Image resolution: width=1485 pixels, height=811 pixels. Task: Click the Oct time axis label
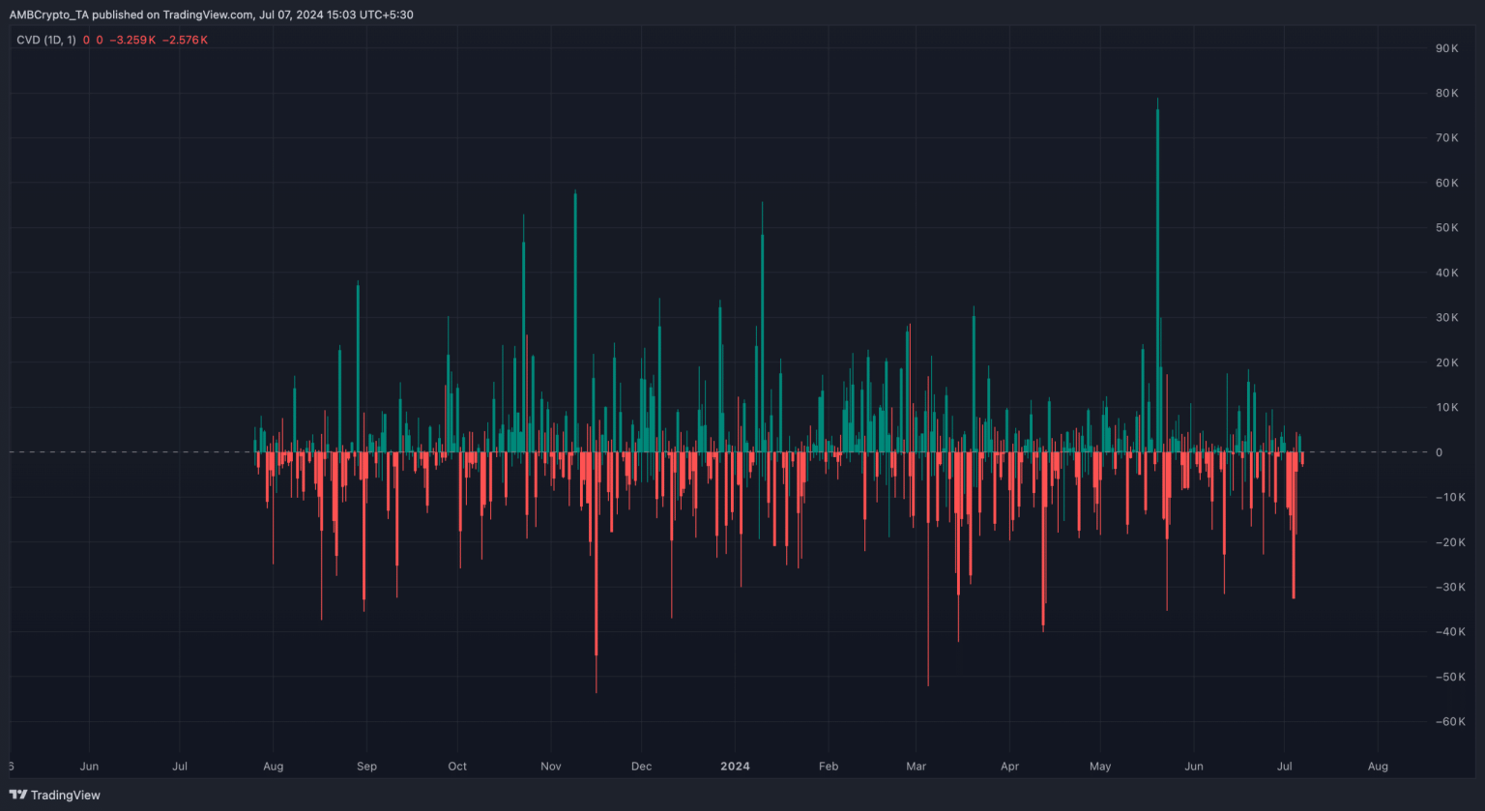(x=457, y=767)
